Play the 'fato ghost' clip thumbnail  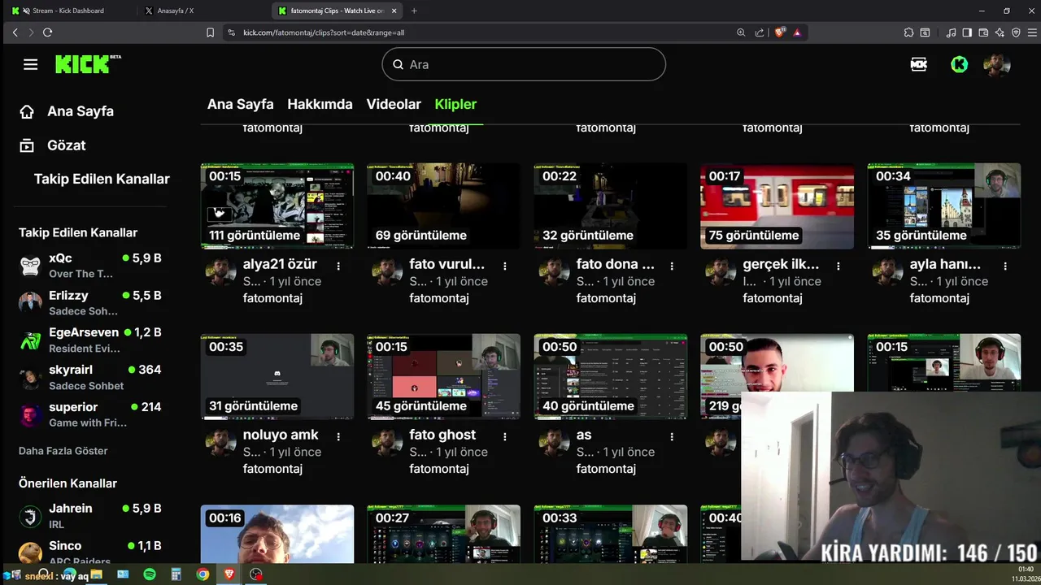pyautogui.click(x=444, y=376)
